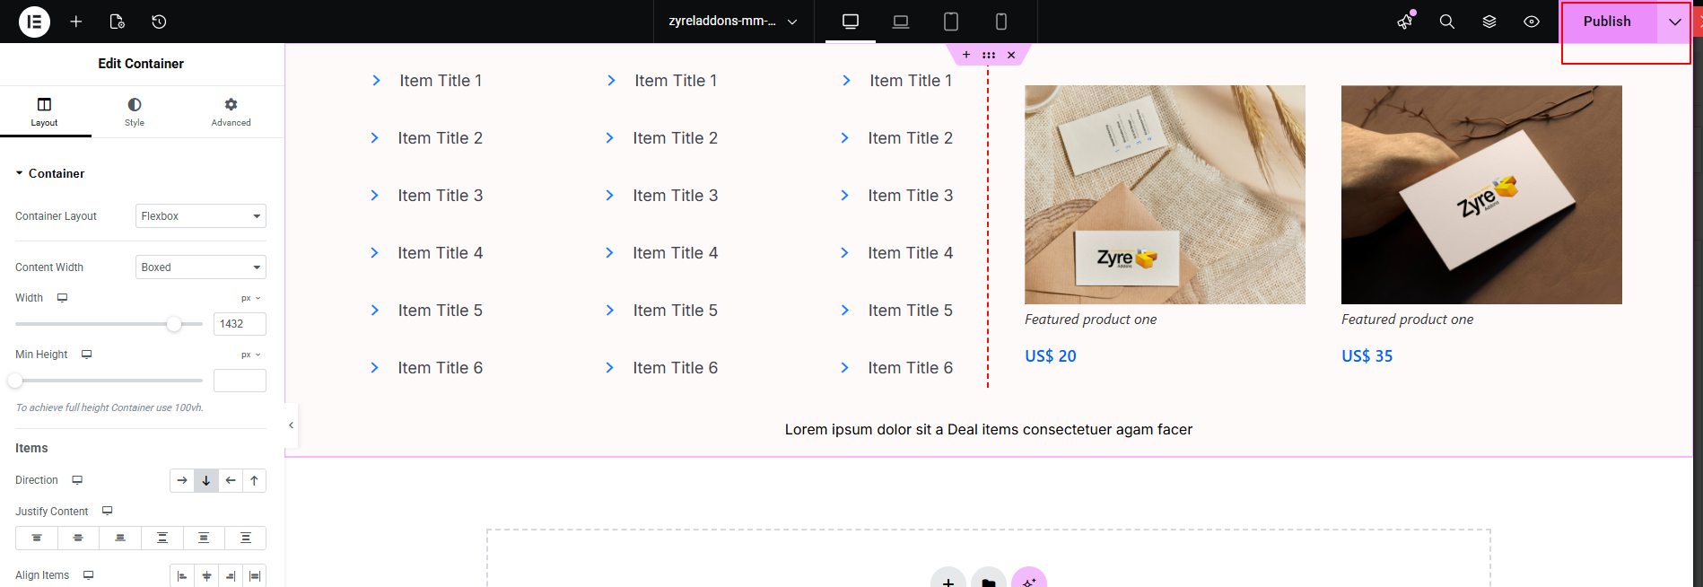This screenshot has height=587, width=1703.
Task: Open the Structure layers icon
Action: coord(1489,22)
